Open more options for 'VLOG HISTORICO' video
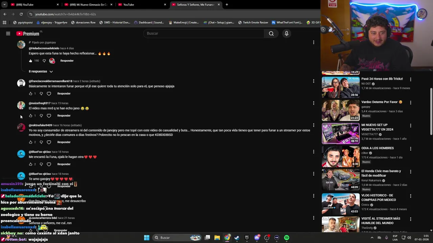The image size is (433, 243). (411, 196)
